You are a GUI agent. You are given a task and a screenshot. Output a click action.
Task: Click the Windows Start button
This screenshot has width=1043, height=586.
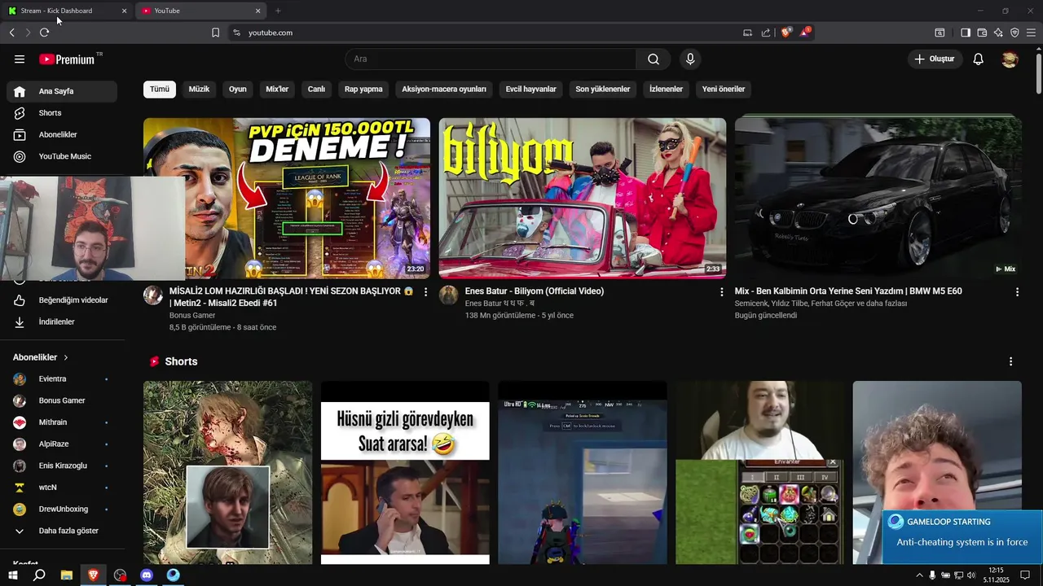coord(13,575)
